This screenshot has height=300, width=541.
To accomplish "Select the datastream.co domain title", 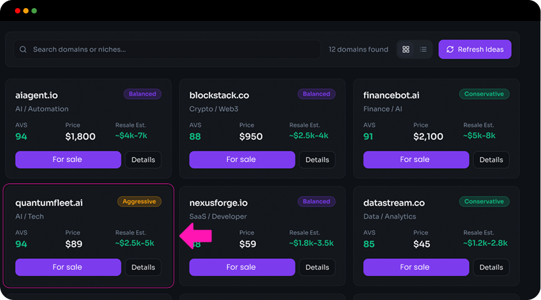I will click(x=394, y=203).
